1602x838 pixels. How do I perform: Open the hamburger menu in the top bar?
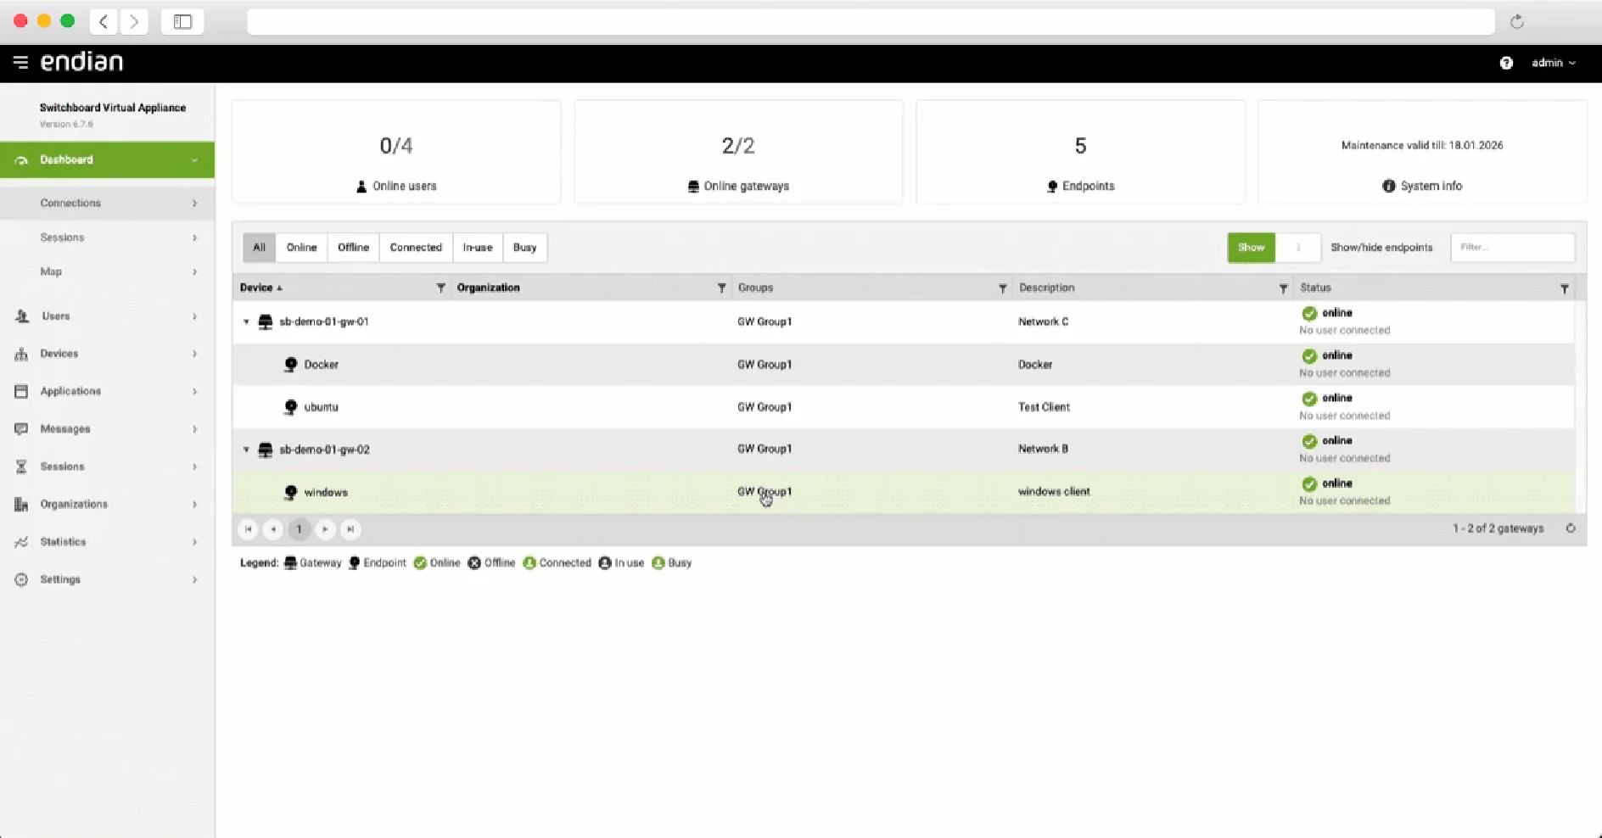(20, 61)
